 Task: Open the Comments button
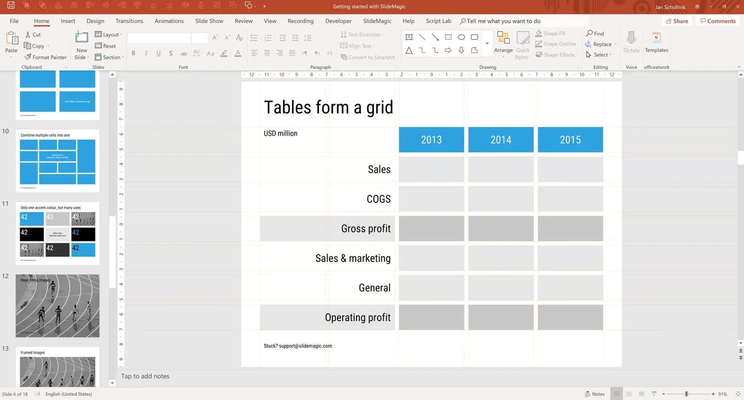pyautogui.click(x=718, y=21)
